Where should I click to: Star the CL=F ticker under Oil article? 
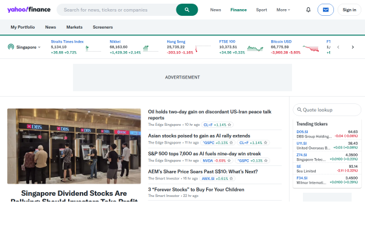tap(229, 125)
